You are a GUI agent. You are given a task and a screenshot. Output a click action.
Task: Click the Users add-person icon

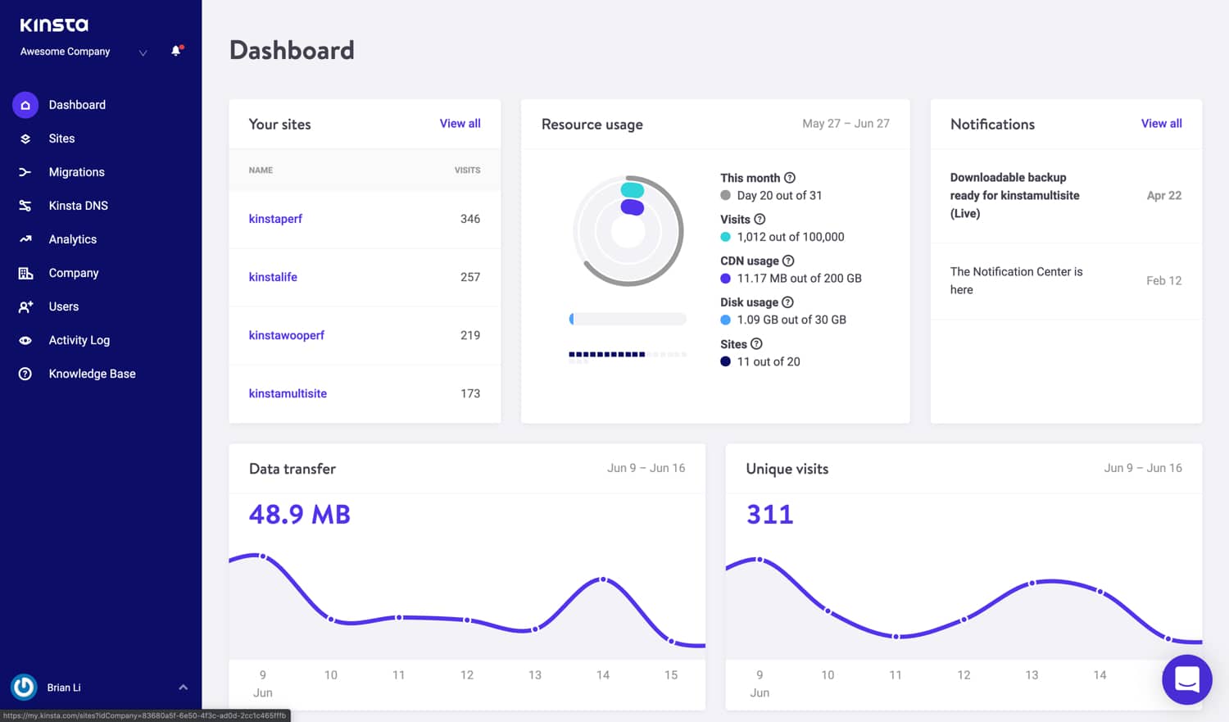pyautogui.click(x=25, y=307)
